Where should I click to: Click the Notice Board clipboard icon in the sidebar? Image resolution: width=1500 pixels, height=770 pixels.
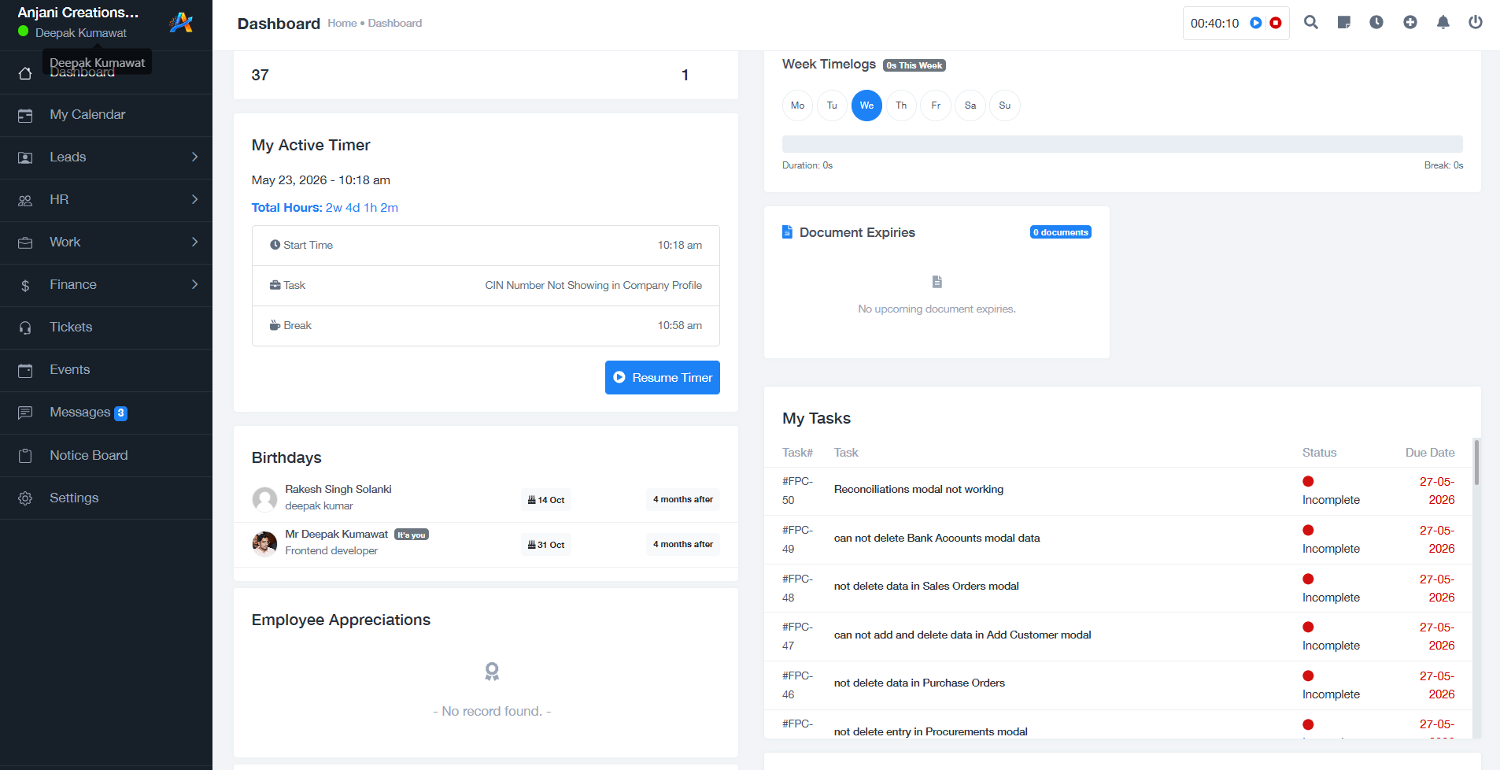(25, 456)
